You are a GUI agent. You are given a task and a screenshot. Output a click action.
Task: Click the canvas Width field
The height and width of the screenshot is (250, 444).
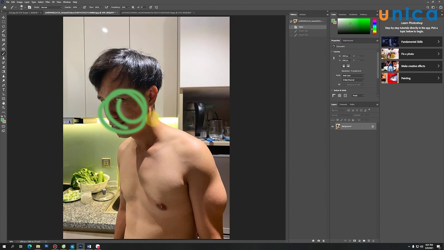click(347, 56)
